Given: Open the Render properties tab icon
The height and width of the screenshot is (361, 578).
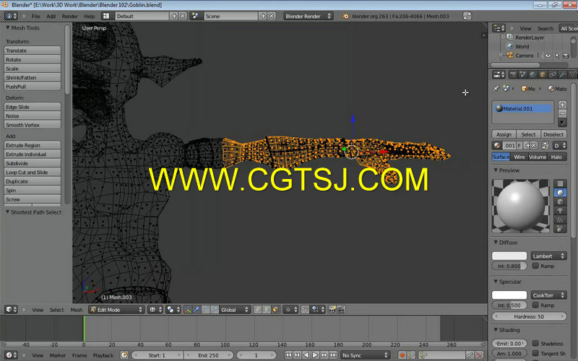Looking at the screenshot, I should [x=513, y=75].
